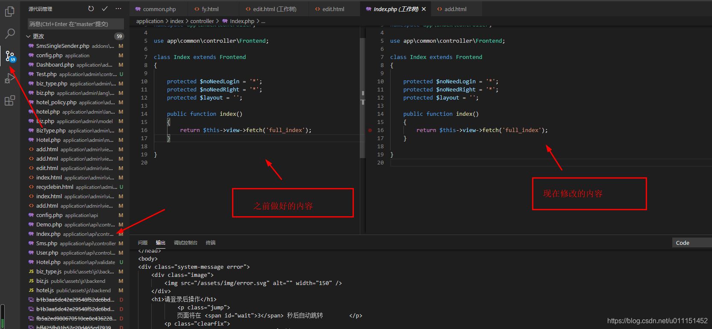
Task: Click the image file icon of fb5a2ed98067...
Action: pos(31,319)
